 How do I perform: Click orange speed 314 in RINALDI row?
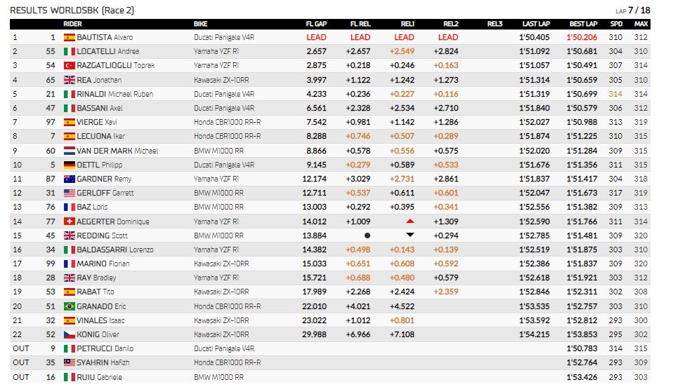615,94
